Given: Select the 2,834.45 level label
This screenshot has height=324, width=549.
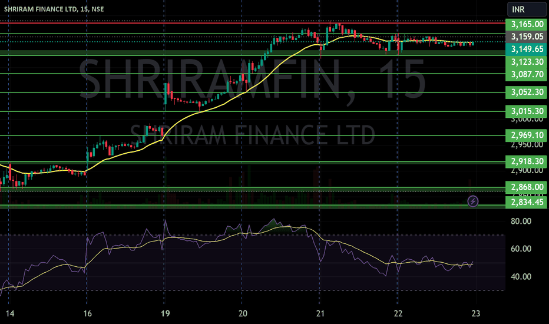Looking at the screenshot, I should tap(526, 202).
